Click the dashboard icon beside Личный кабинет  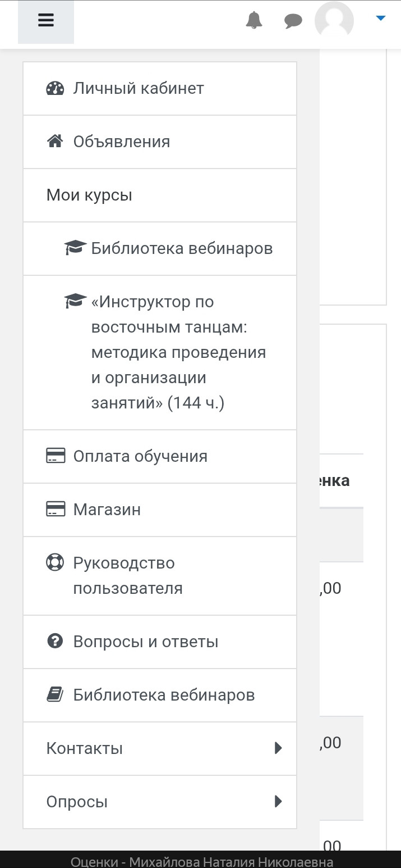[x=55, y=89]
